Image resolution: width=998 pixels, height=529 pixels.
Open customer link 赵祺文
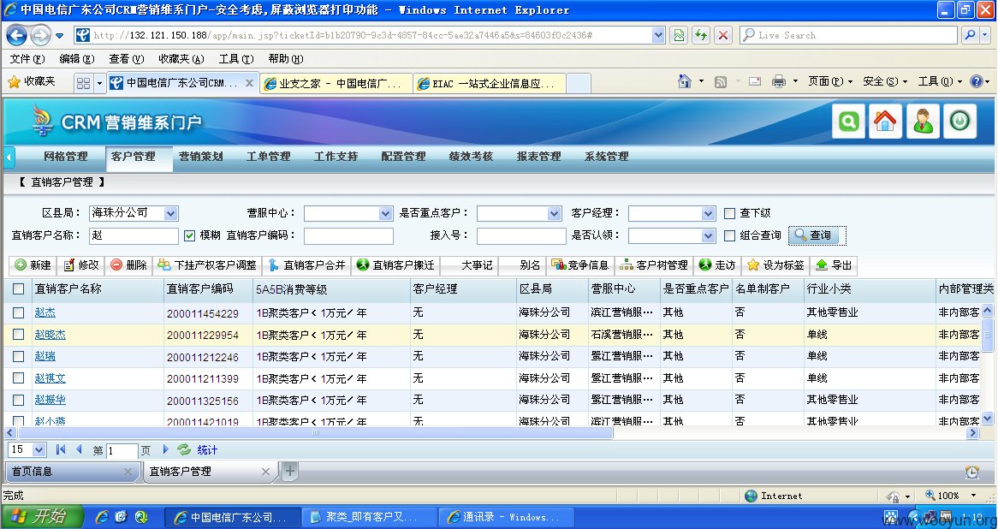pos(50,378)
